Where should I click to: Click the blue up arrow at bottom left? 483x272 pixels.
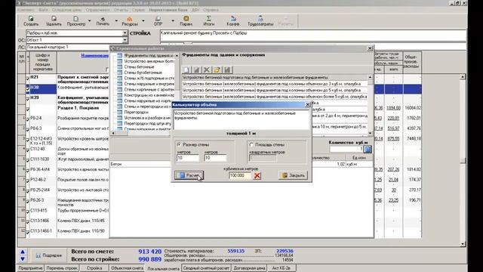click(x=23, y=252)
